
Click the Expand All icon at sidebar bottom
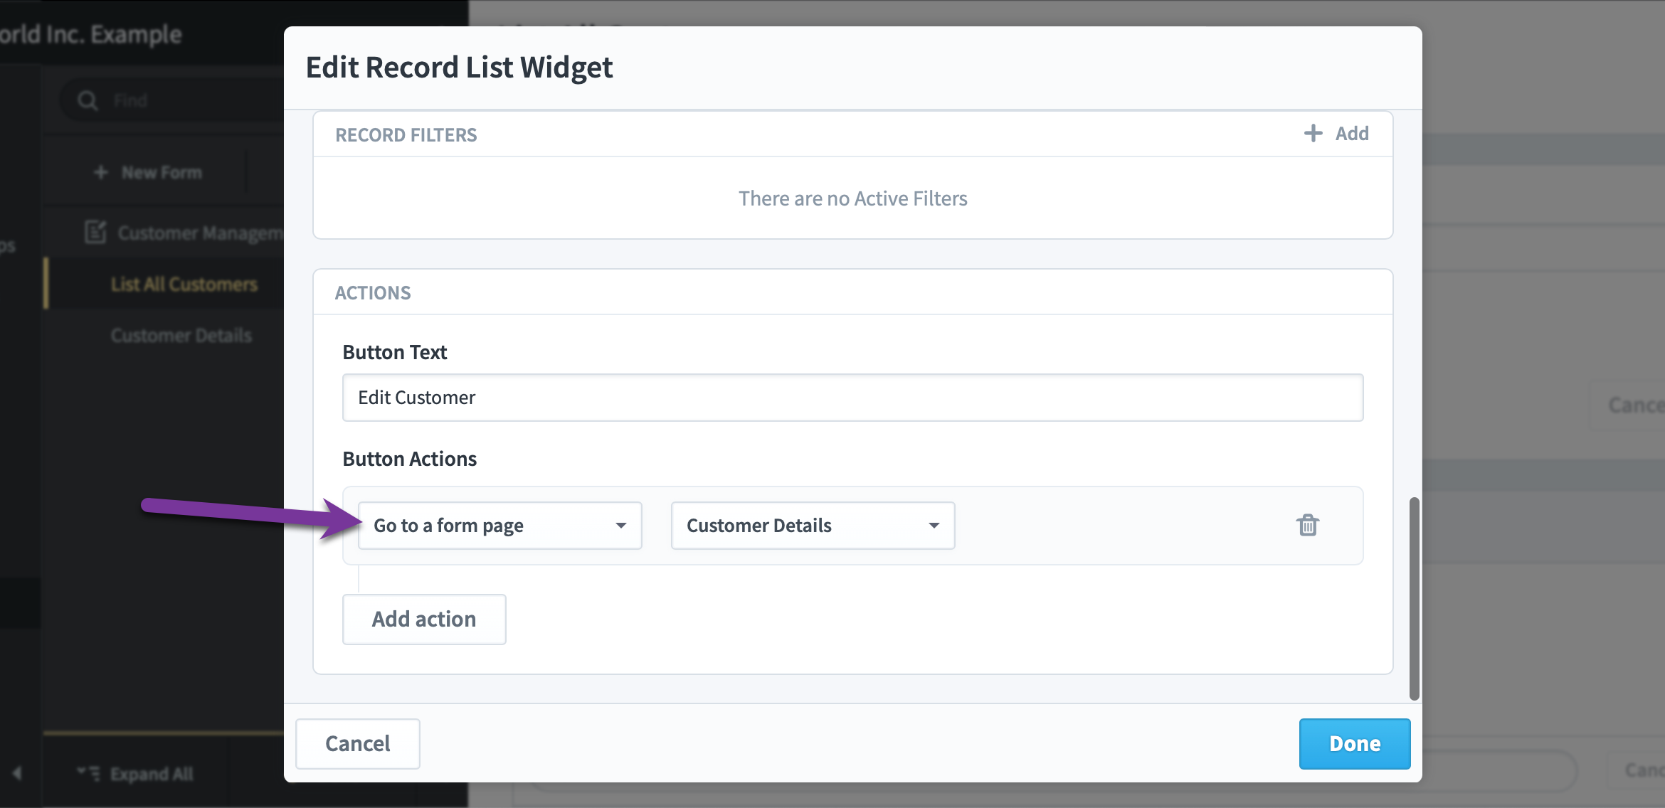point(89,773)
